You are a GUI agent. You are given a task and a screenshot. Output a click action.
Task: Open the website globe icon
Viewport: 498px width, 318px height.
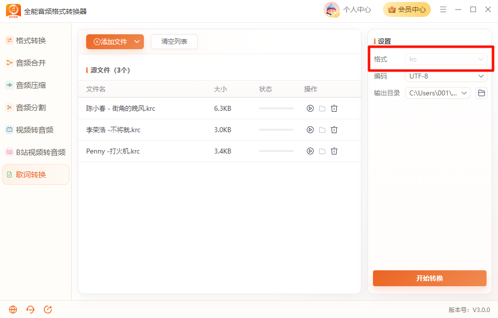[13, 310]
